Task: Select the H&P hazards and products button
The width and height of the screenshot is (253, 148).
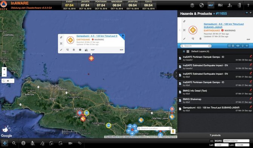Action: (211, 5)
